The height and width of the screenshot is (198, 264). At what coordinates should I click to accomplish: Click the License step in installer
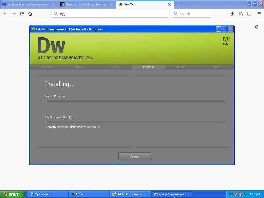click(80, 67)
